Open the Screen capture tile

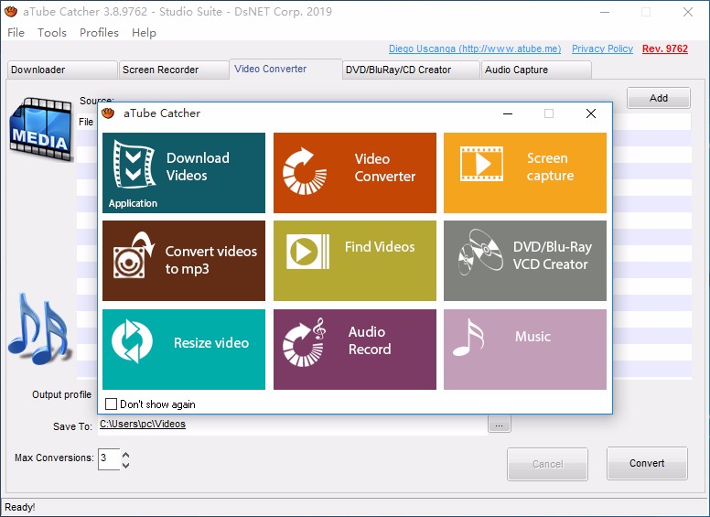pyautogui.click(x=525, y=172)
